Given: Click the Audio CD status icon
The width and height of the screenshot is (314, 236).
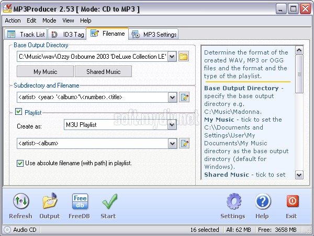Looking at the screenshot, I should (x=7, y=230).
